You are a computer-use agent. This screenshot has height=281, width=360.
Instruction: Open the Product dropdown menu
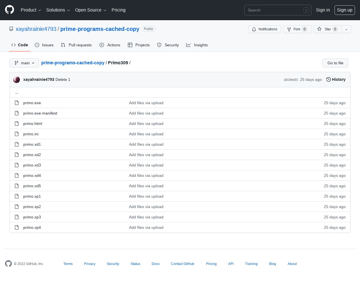tap(31, 10)
